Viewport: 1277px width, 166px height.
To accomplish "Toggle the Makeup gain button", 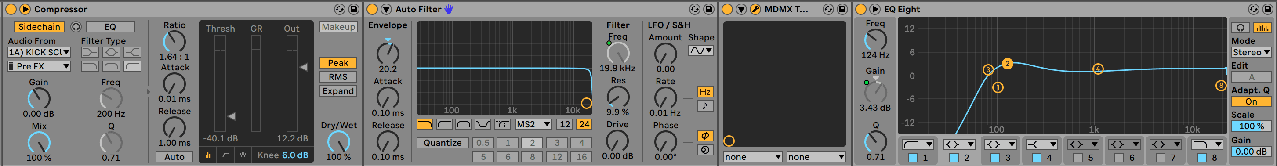I will coord(338,27).
